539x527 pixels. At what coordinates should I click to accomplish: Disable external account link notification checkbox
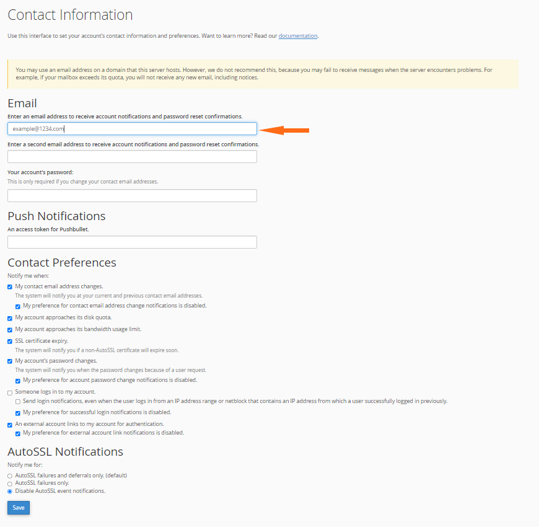pos(9,425)
